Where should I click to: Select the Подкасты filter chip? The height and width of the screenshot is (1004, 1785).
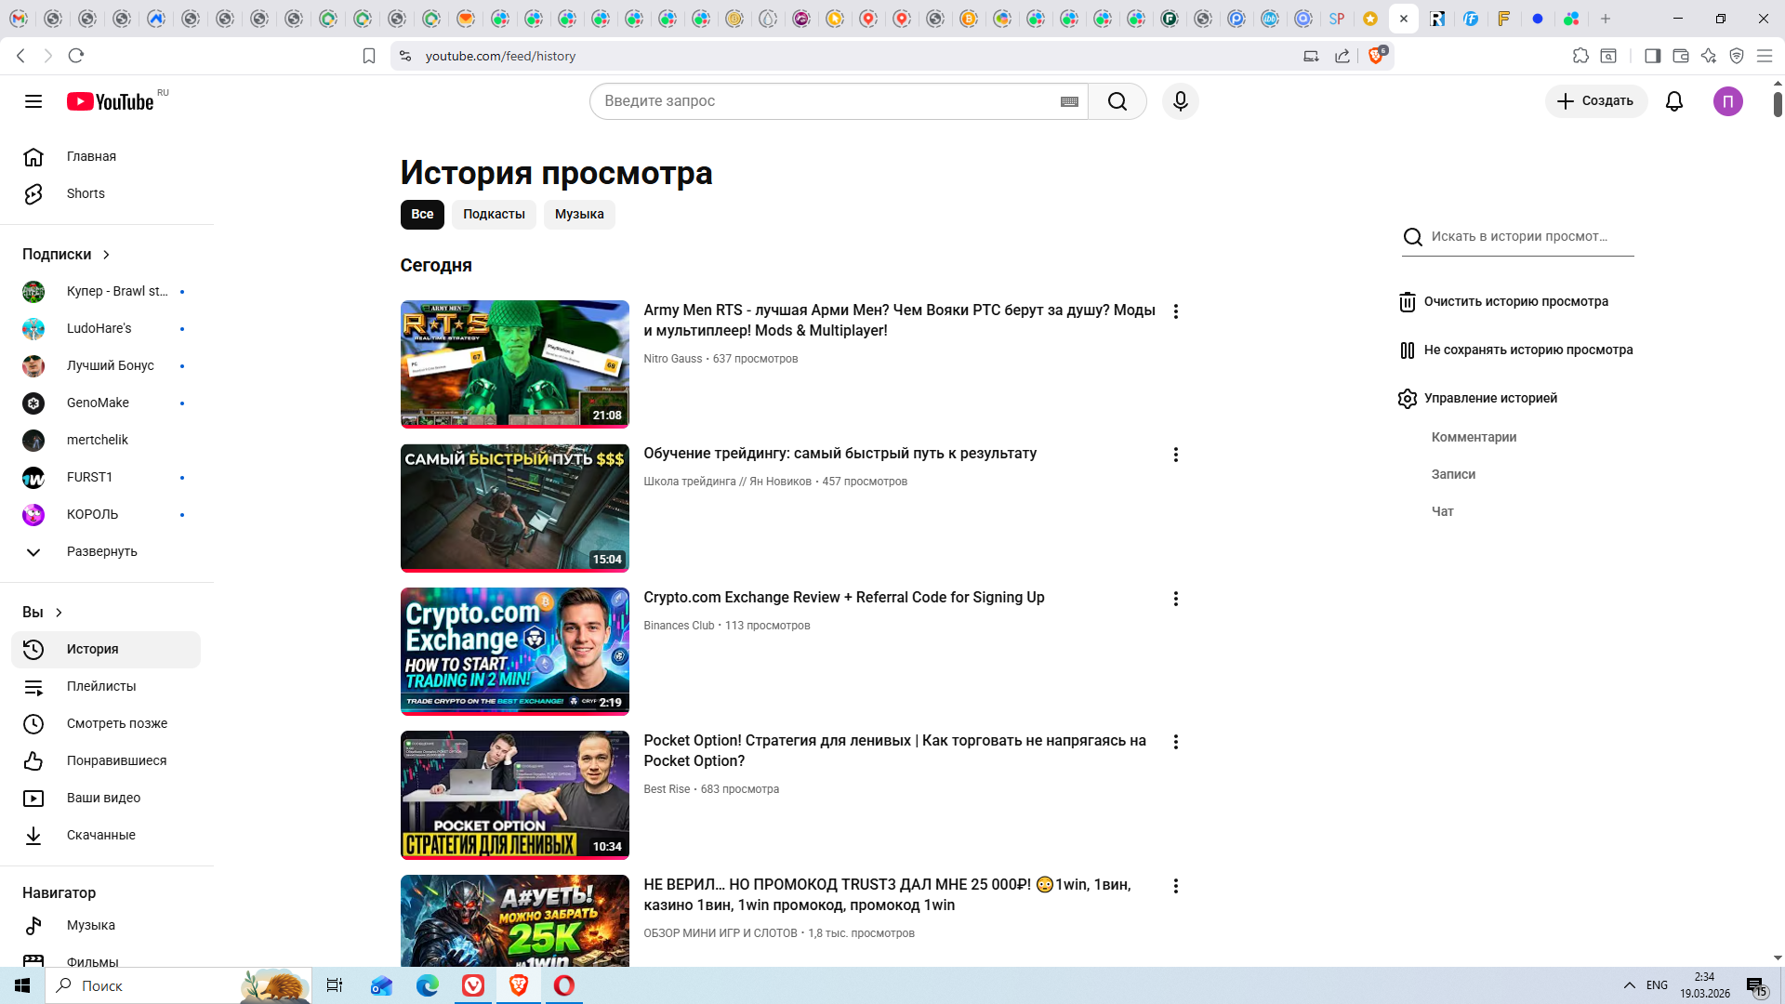tap(494, 215)
